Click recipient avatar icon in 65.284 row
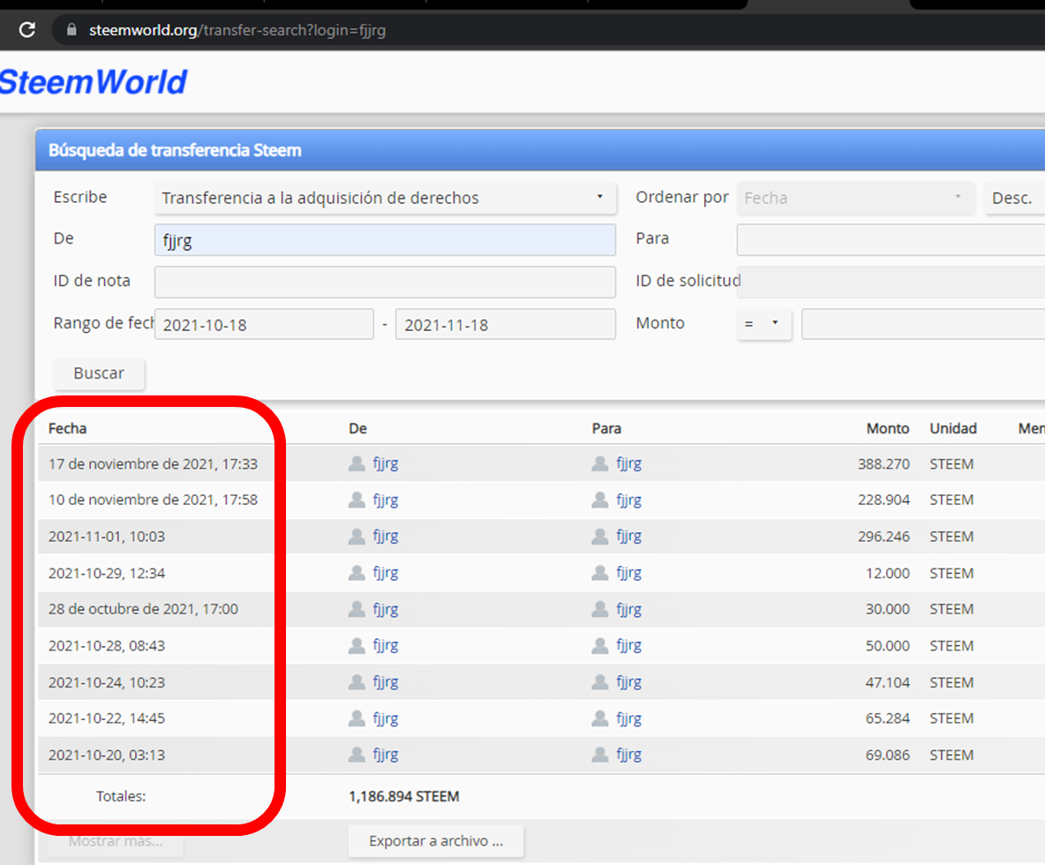The image size is (1045, 865). point(600,718)
